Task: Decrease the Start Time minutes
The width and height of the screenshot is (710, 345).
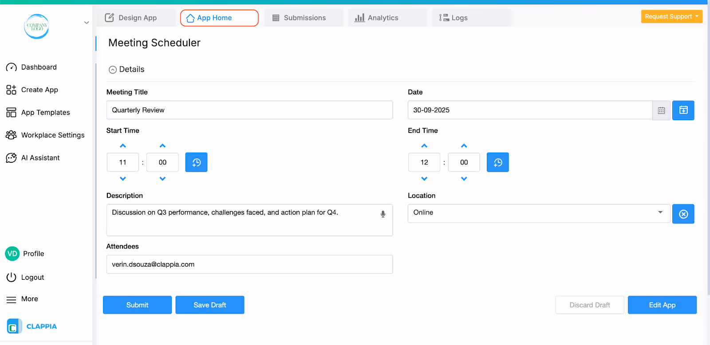Action: (162, 179)
